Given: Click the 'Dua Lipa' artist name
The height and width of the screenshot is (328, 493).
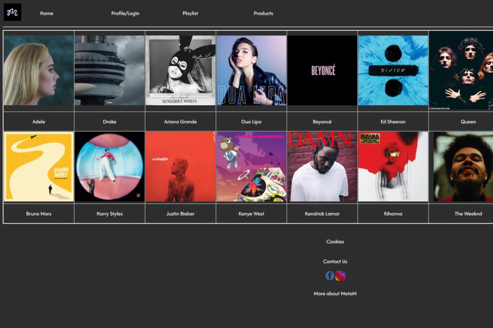Looking at the screenshot, I should click(x=251, y=122).
